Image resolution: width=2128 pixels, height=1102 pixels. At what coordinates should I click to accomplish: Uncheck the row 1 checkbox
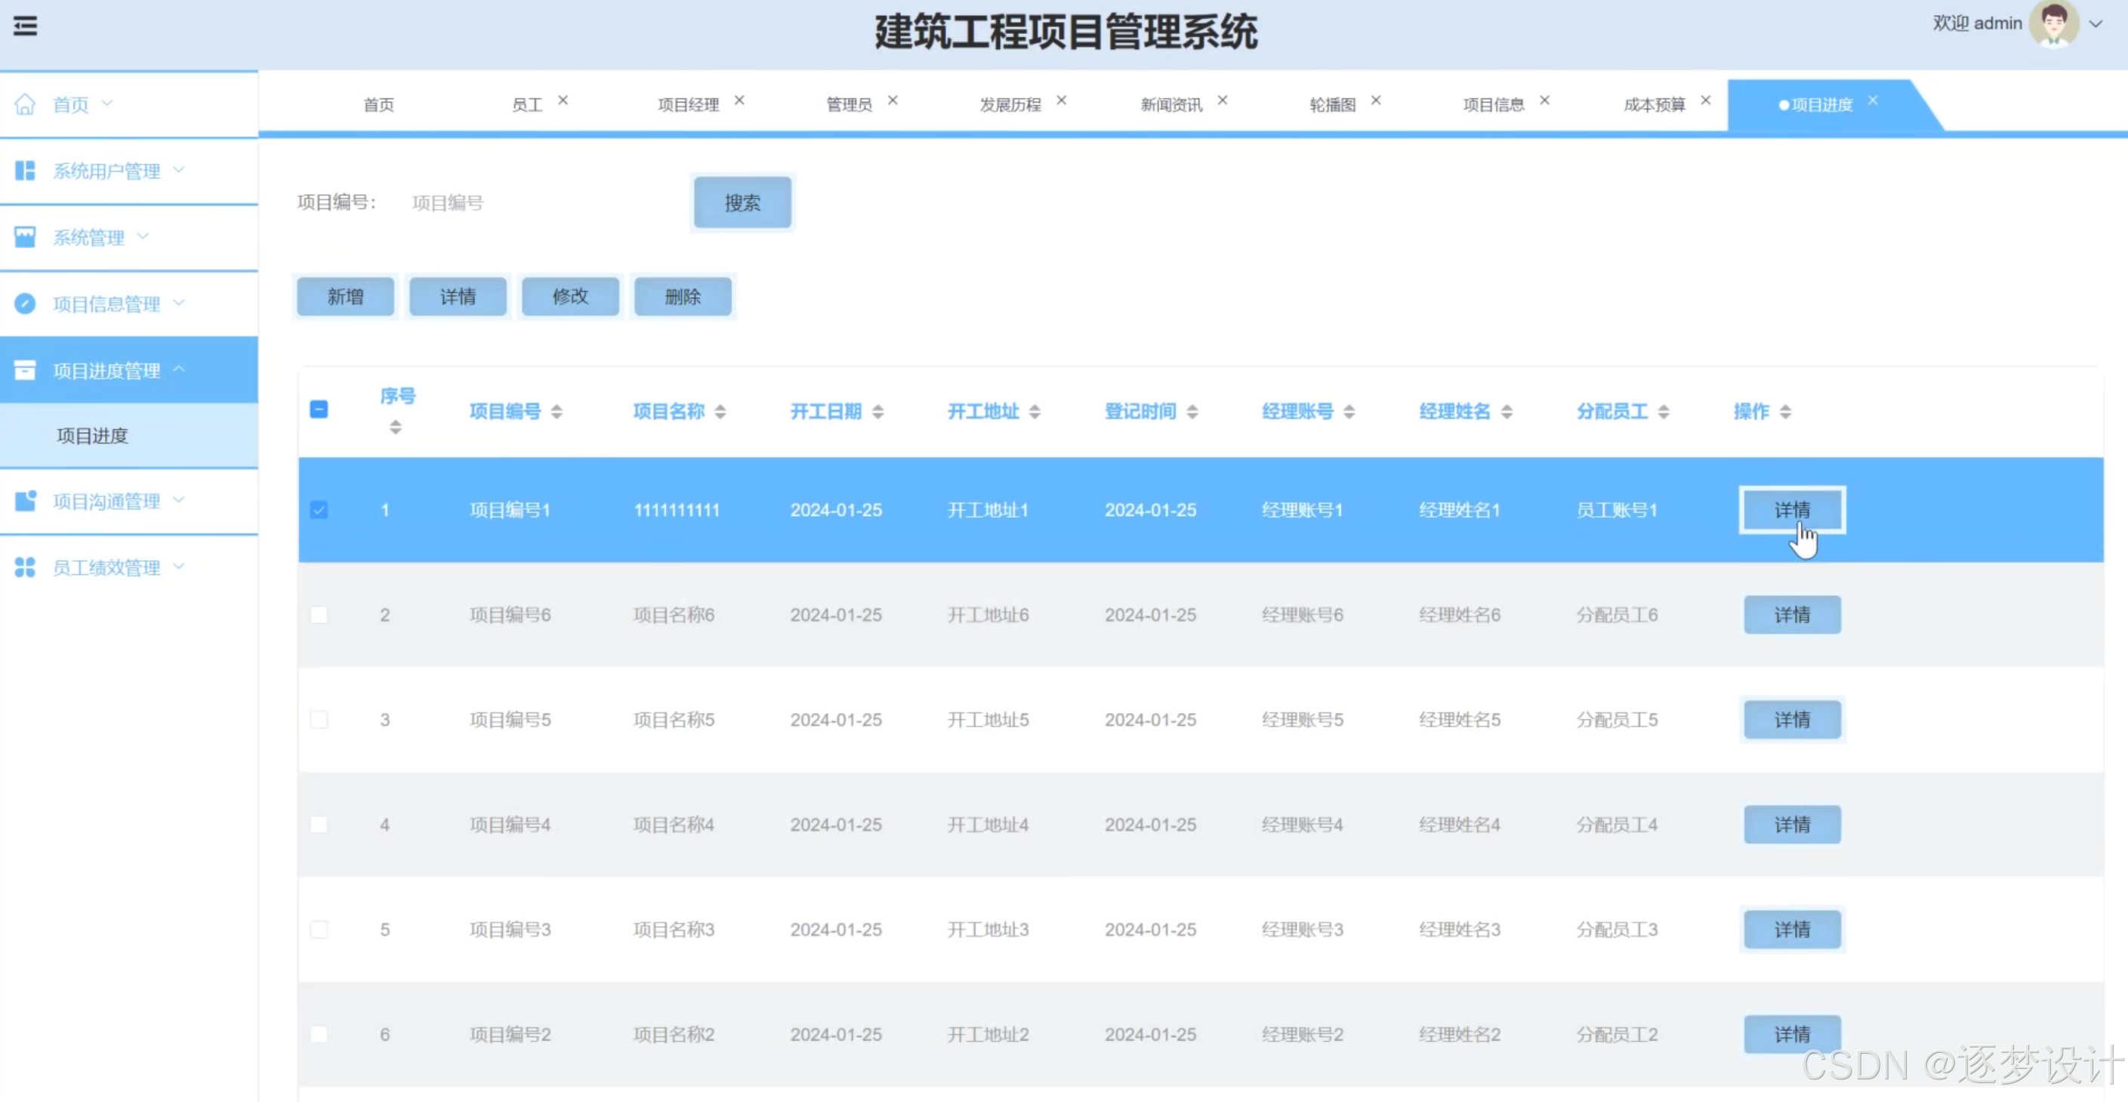click(319, 510)
